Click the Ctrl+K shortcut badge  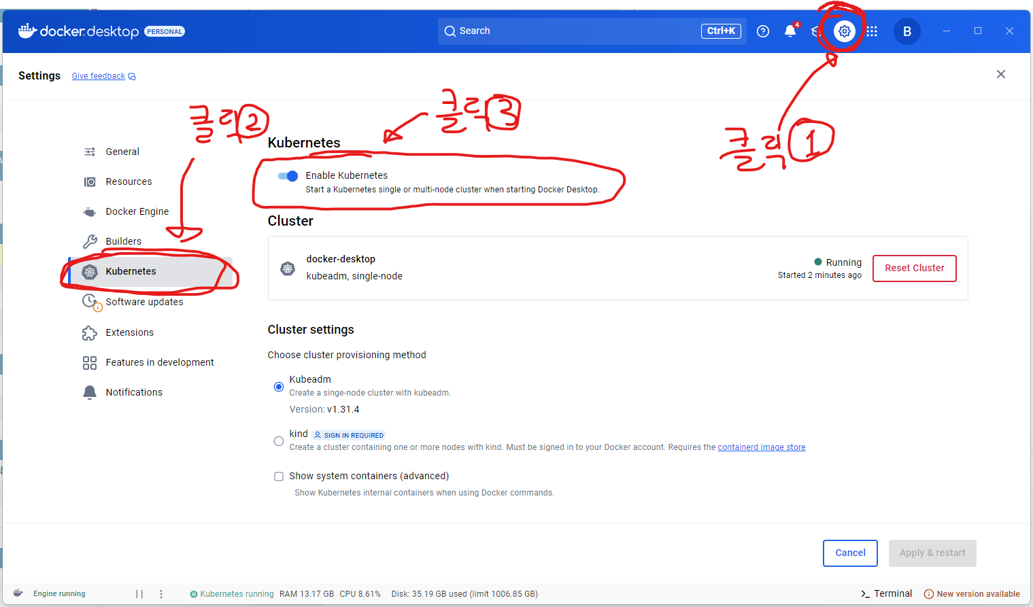tap(721, 31)
